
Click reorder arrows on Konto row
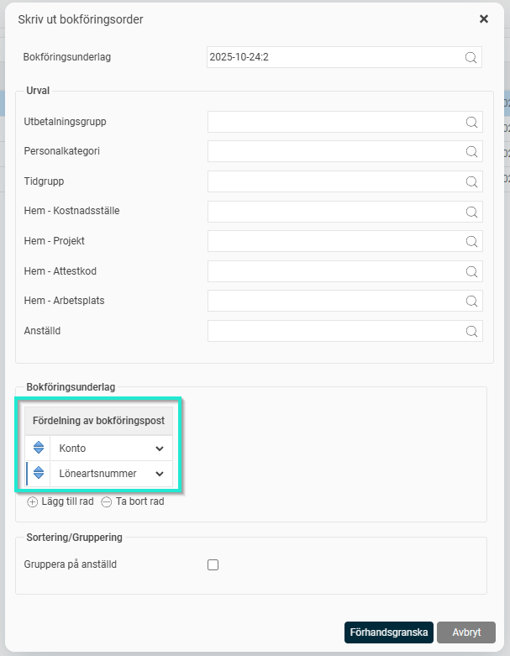pos(39,448)
